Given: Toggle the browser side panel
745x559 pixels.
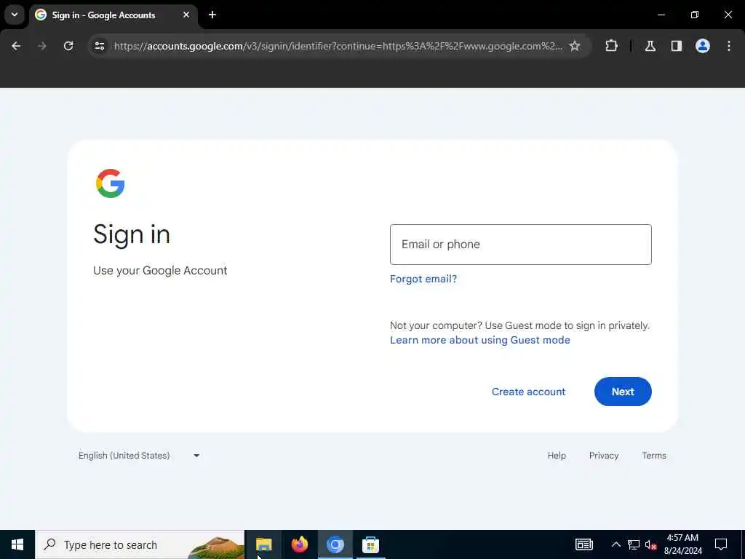Looking at the screenshot, I should (677, 46).
